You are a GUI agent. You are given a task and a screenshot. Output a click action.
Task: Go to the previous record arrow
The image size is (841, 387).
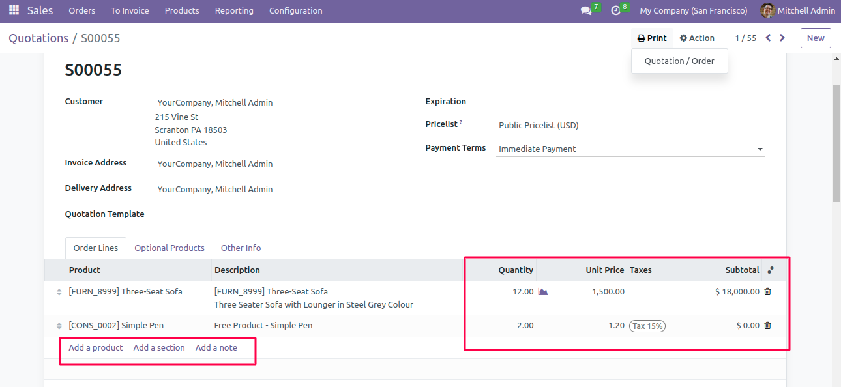pyautogui.click(x=768, y=38)
